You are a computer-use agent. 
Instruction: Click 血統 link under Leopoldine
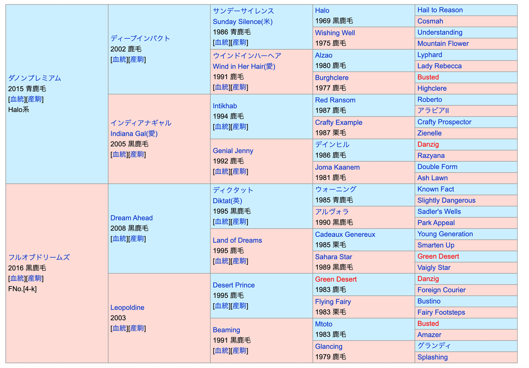coord(119,328)
